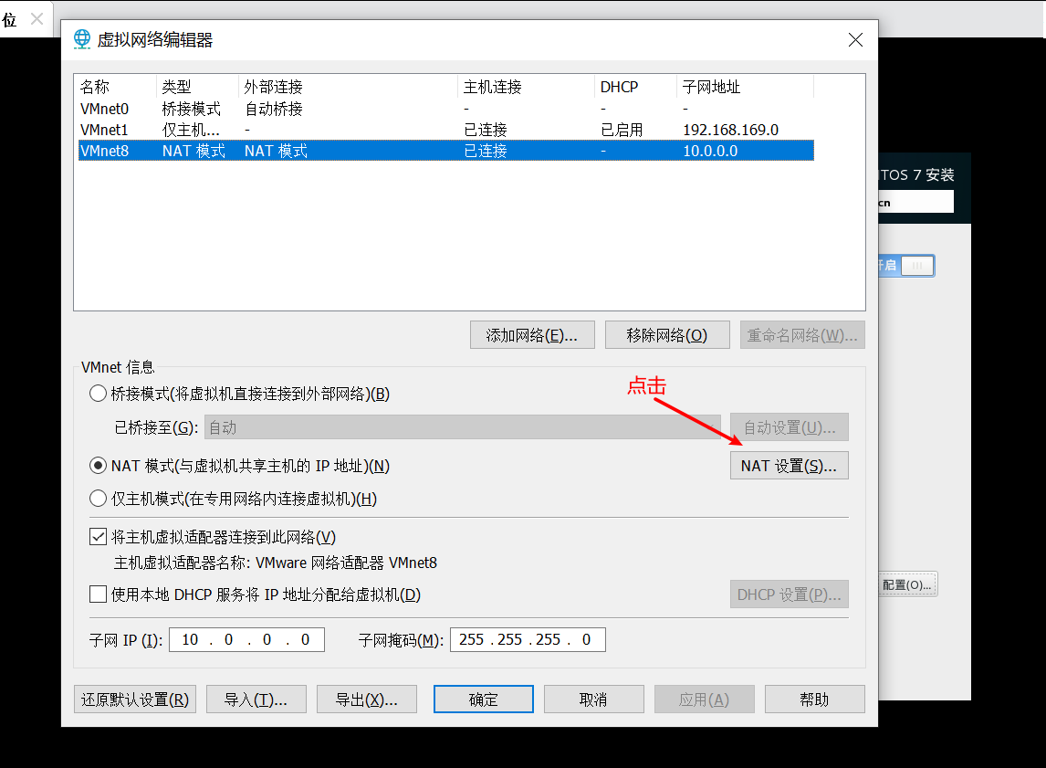Click the 子网地址 column header
Viewport: 1046px width, 768px height.
click(746, 87)
